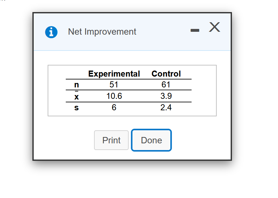Minimize the Net Improvement dialog
278x198 pixels.
pyautogui.click(x=195, y=30)
